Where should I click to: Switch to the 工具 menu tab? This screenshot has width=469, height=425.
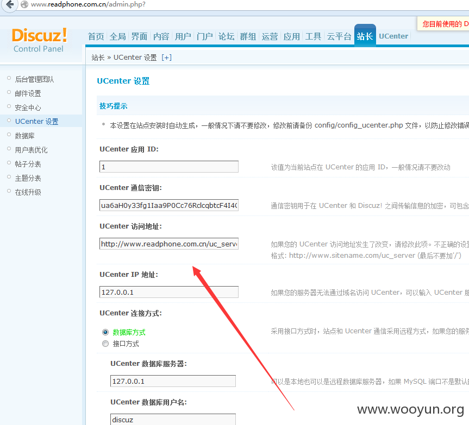(313, 36)
